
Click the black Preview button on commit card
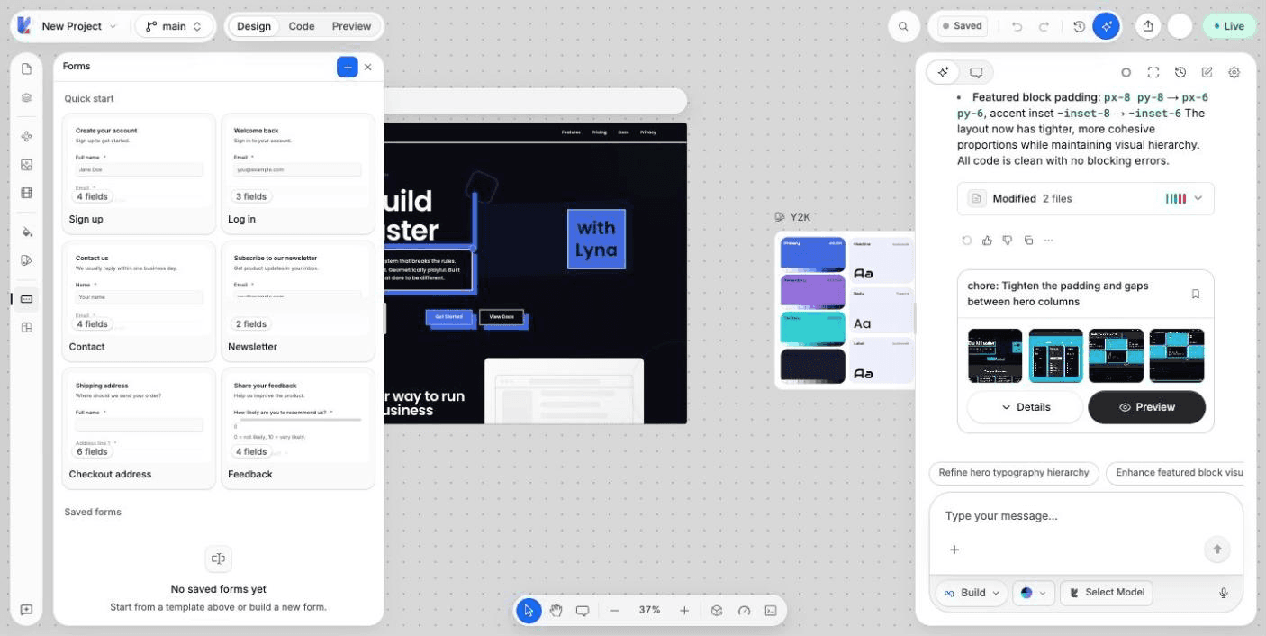click(x=1146, y=407)
